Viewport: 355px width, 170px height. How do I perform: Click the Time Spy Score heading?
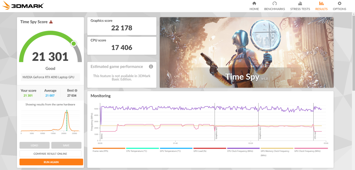(x=34, y=22)
